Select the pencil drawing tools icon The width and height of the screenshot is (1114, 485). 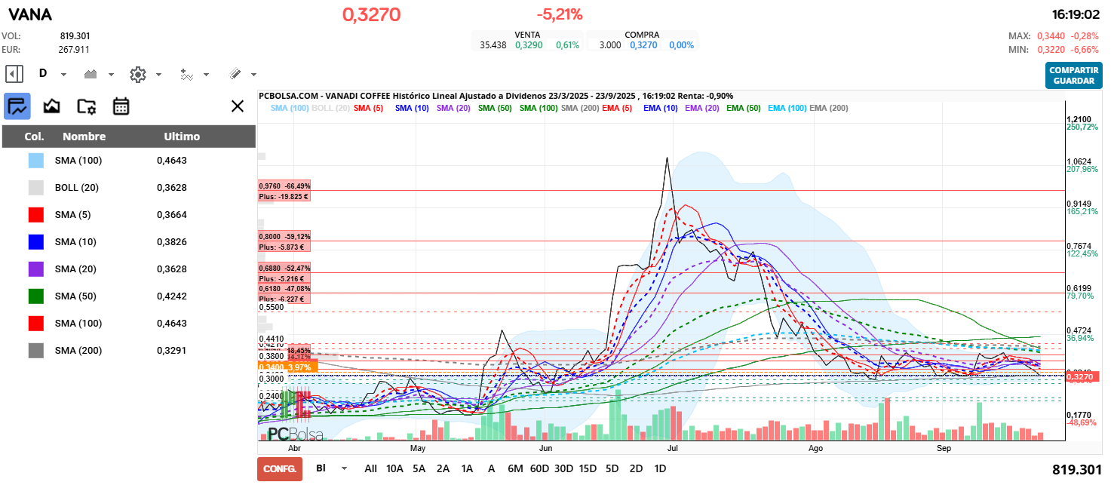[x=235, y=74]
